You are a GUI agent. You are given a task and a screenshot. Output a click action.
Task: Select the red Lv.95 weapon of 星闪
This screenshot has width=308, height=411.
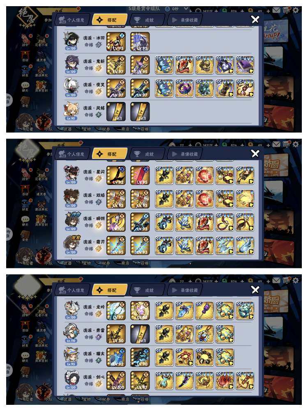click(x=140, y=175)
